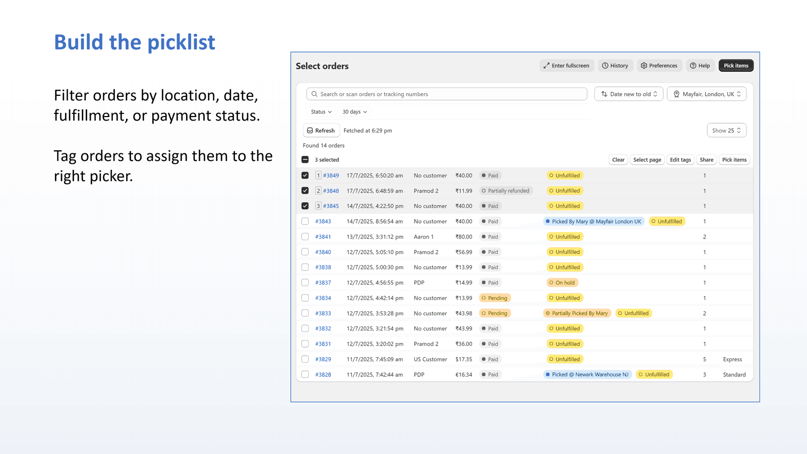Expand the 30 days filter
The image size is (807, 454).
(355, 112)
